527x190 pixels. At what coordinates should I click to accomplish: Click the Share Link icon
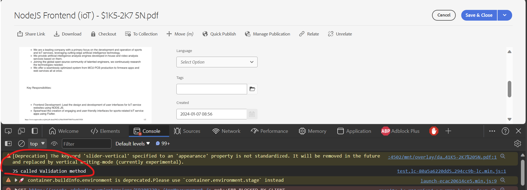point(20,34)
